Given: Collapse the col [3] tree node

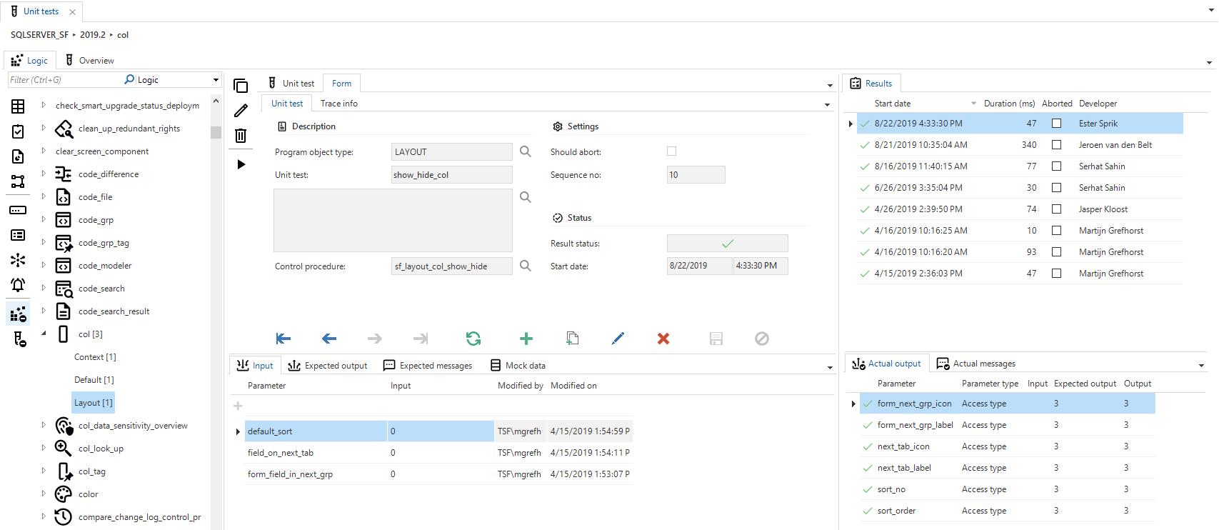Looking at the screenshot, I should point(44,334).
